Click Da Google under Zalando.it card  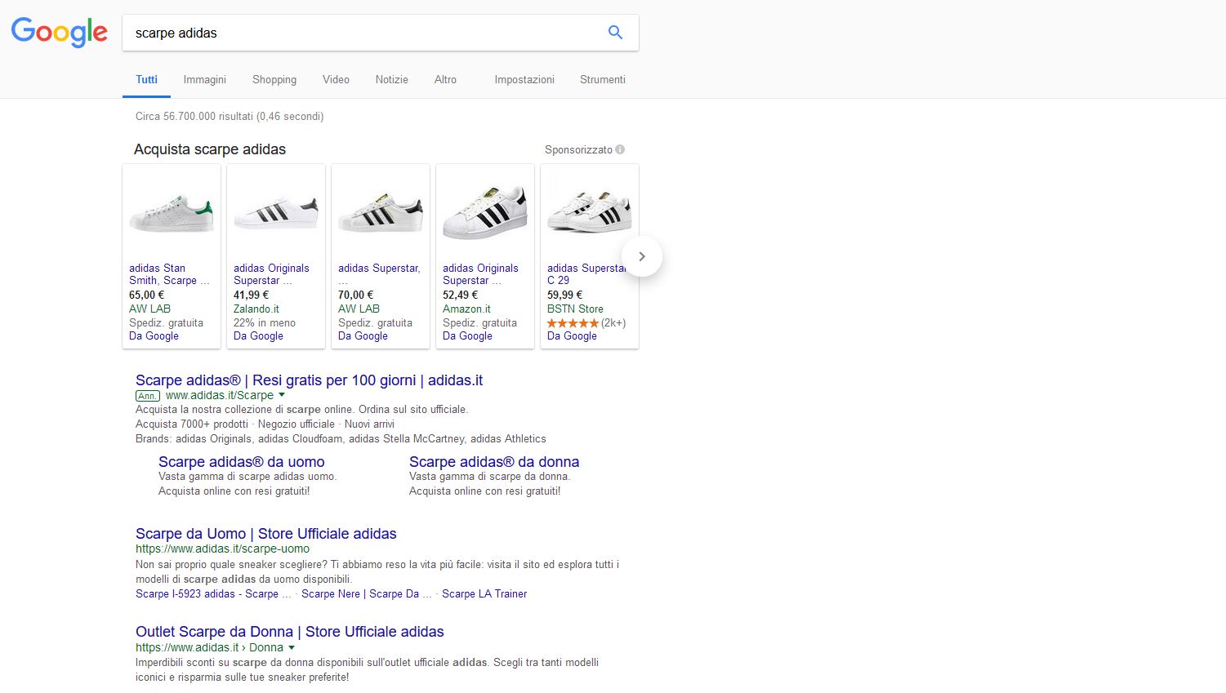(258, 335)
